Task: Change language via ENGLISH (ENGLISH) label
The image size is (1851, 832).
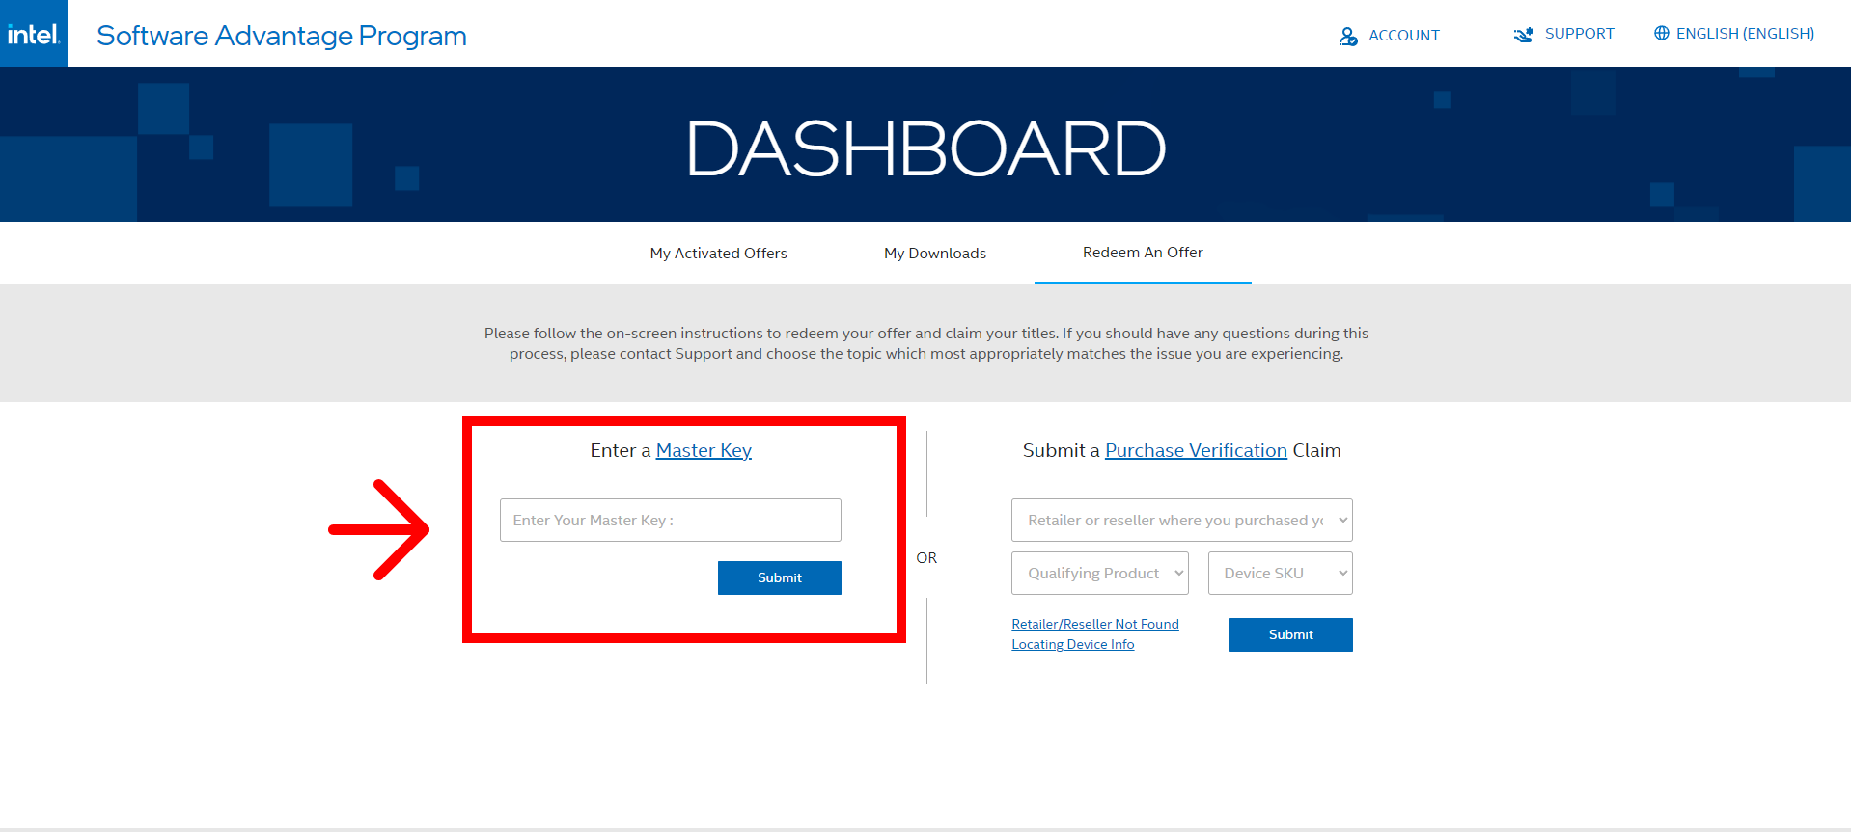Action: point(1745,34)
